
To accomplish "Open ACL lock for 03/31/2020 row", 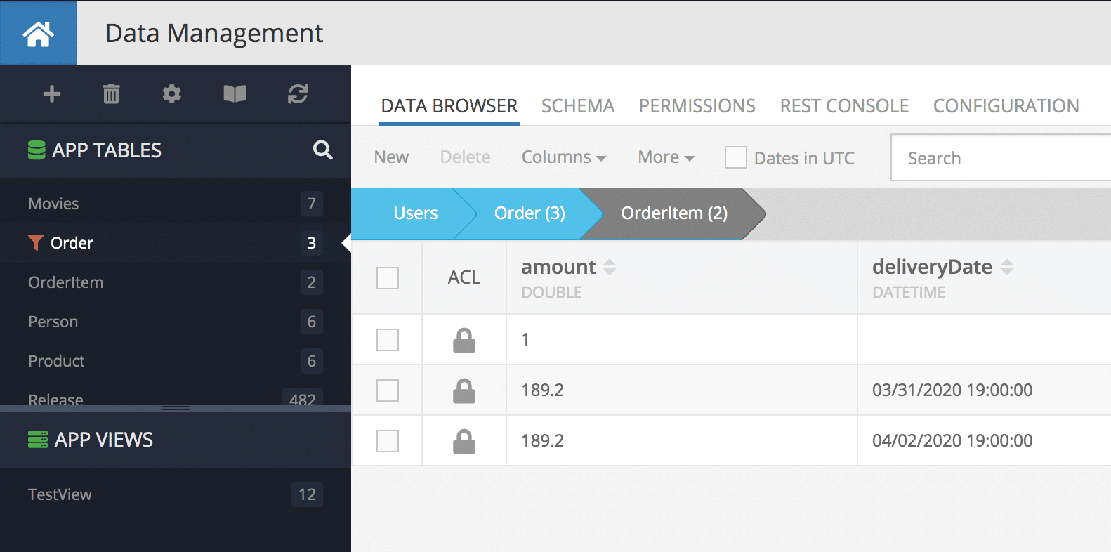I will pyautogui.click(x=464, y=390).
